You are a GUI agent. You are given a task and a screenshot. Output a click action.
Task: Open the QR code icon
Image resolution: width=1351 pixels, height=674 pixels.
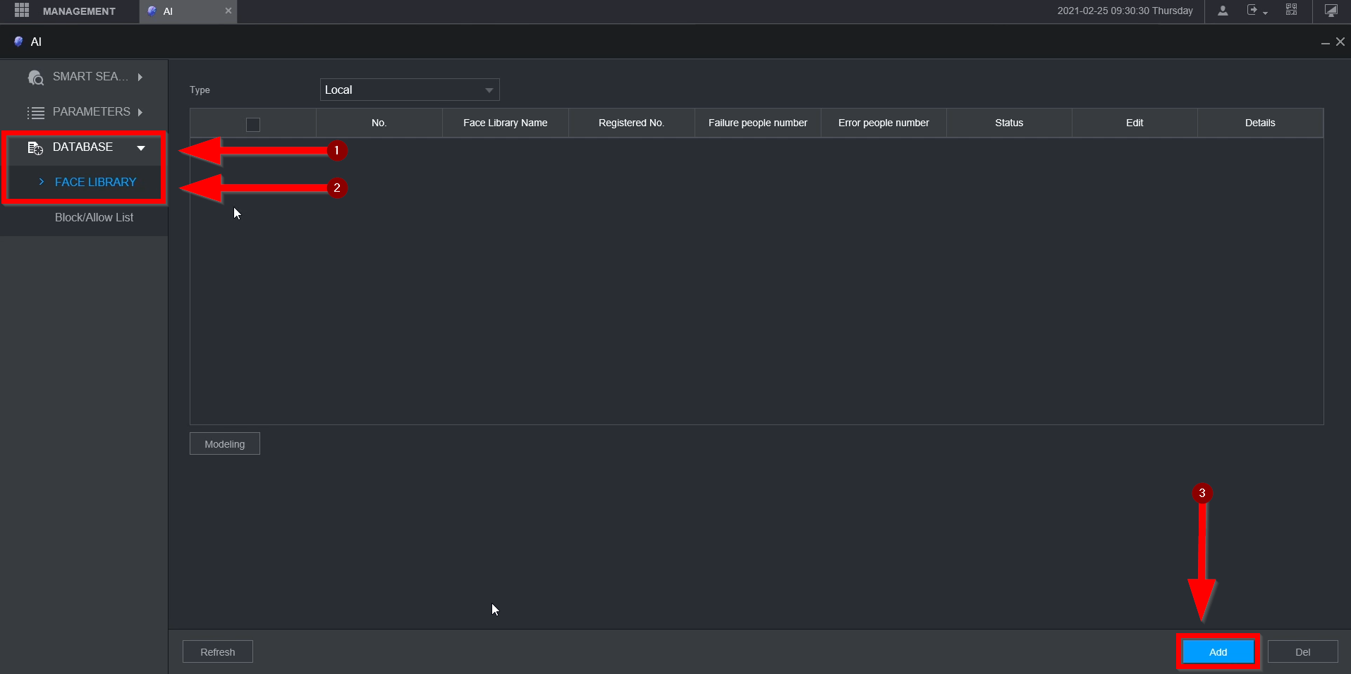coord(1292,10)
